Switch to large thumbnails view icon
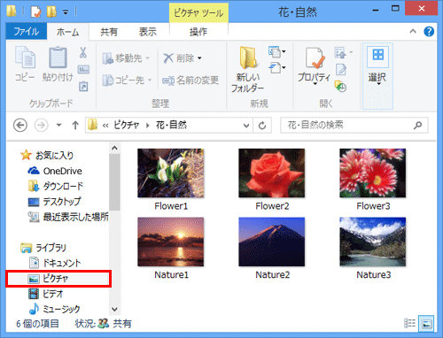The image size is (443, 338). [426, 323]
